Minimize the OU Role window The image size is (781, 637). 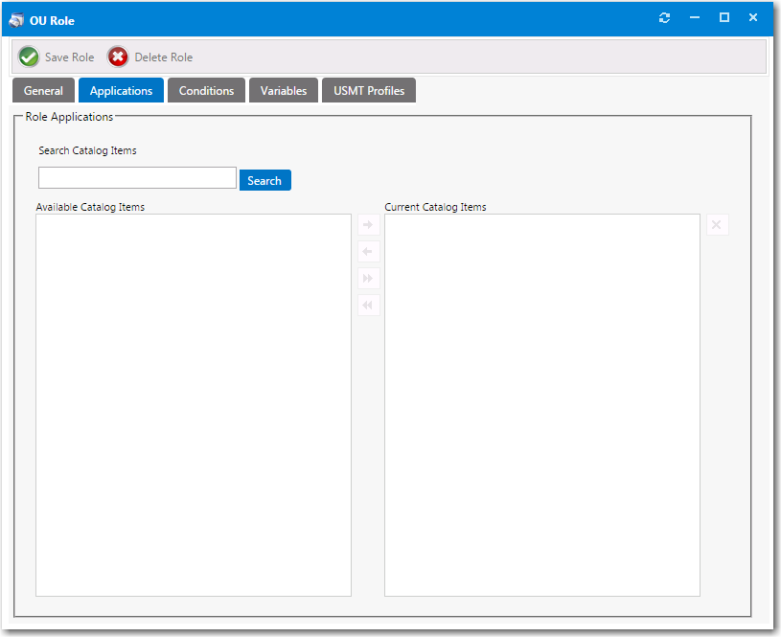tap(695, 18)
